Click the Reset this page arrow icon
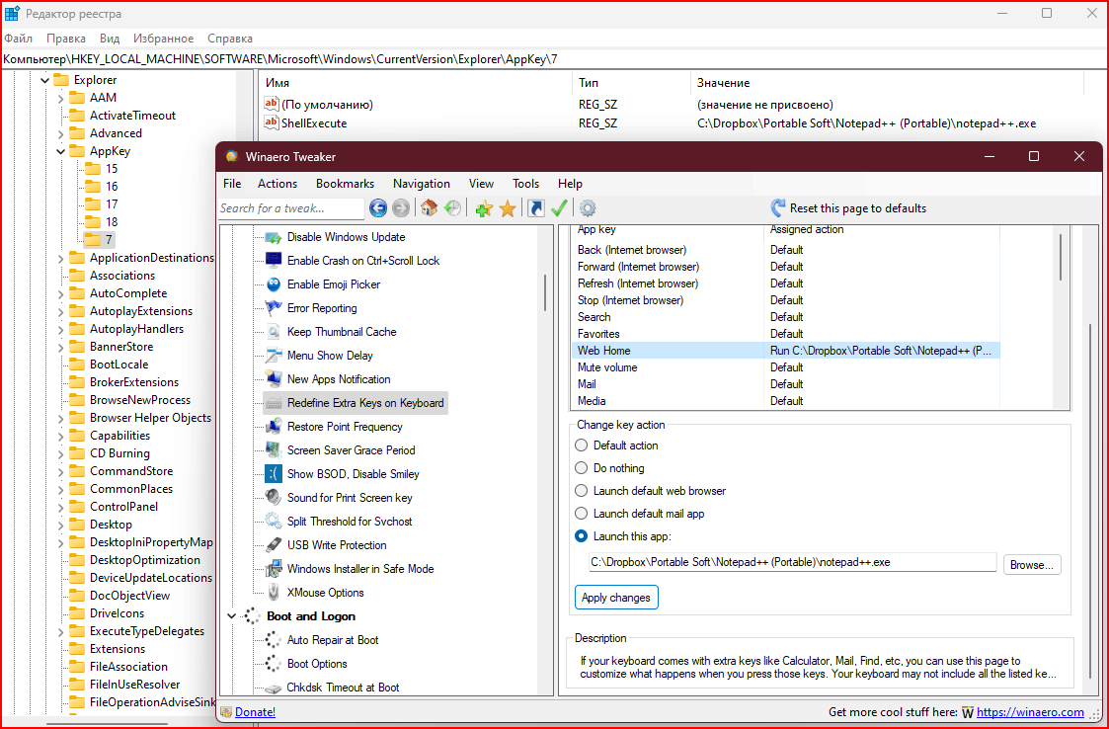 pyautogui.click(x=778, y=208)
